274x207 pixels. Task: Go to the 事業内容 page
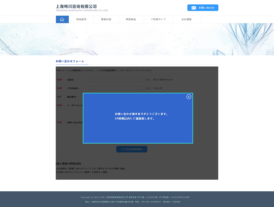click(x=106, y=19)
